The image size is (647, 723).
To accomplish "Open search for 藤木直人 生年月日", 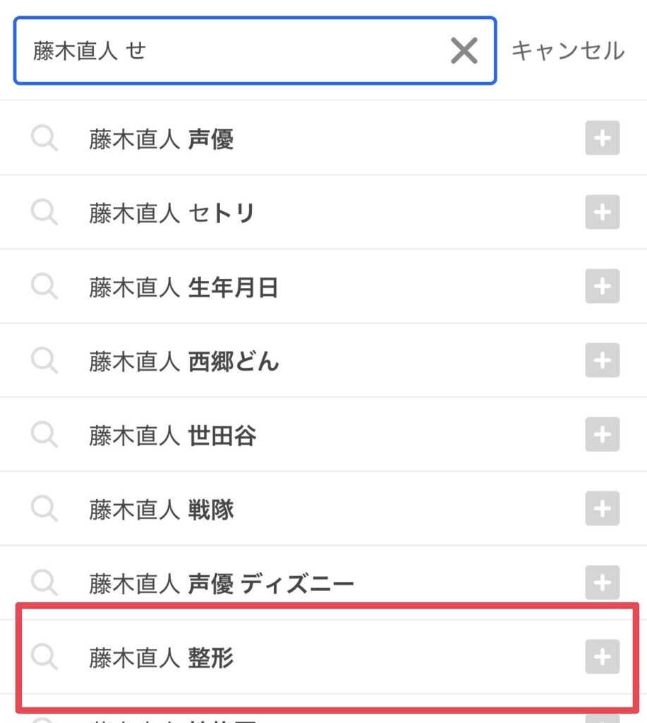I will click(x=323, y=287).
